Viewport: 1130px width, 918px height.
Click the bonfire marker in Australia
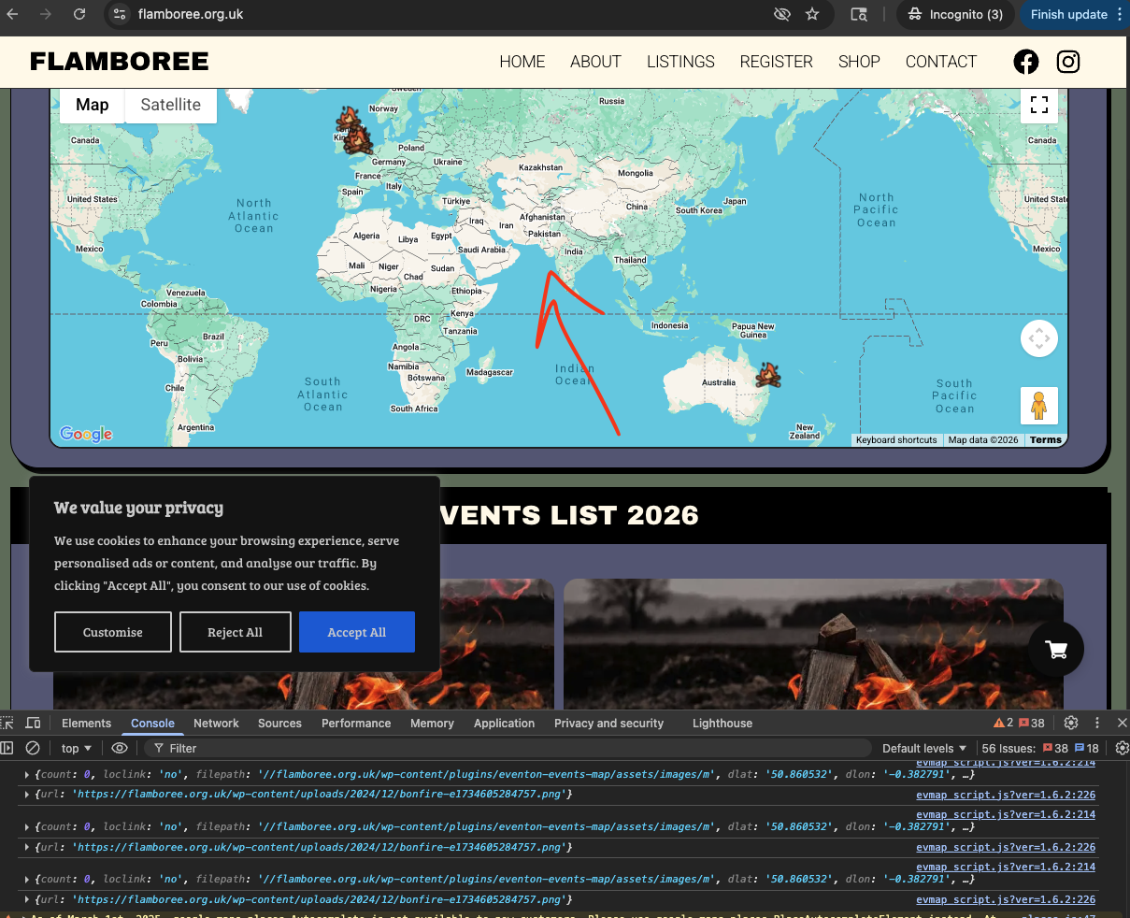click(x=767, y=375)
